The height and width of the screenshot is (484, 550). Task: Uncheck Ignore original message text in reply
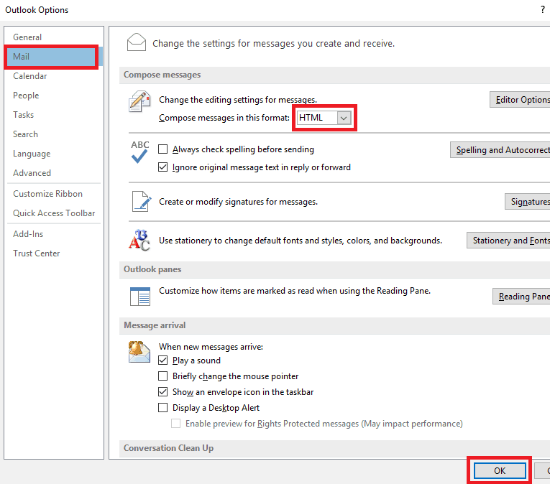click(x=162, y=167)
